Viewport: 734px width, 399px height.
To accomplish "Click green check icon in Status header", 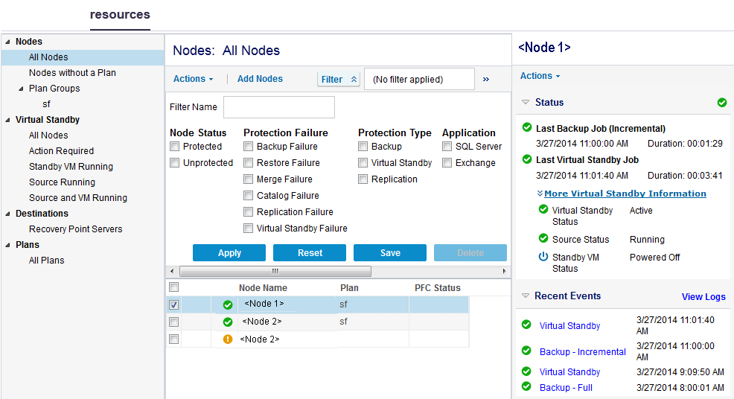I will click(721, 103).
